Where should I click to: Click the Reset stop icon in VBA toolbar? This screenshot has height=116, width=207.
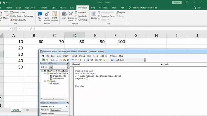(x=88, y=60)
